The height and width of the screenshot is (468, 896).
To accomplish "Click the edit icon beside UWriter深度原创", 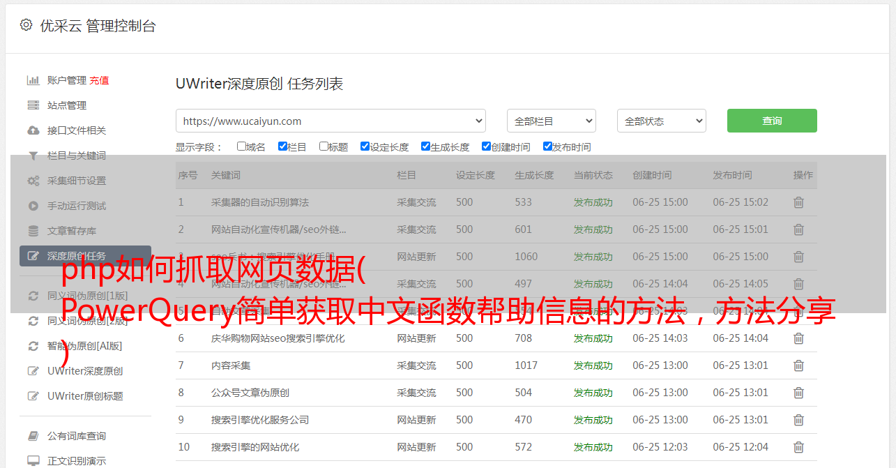I will [33, 371].
